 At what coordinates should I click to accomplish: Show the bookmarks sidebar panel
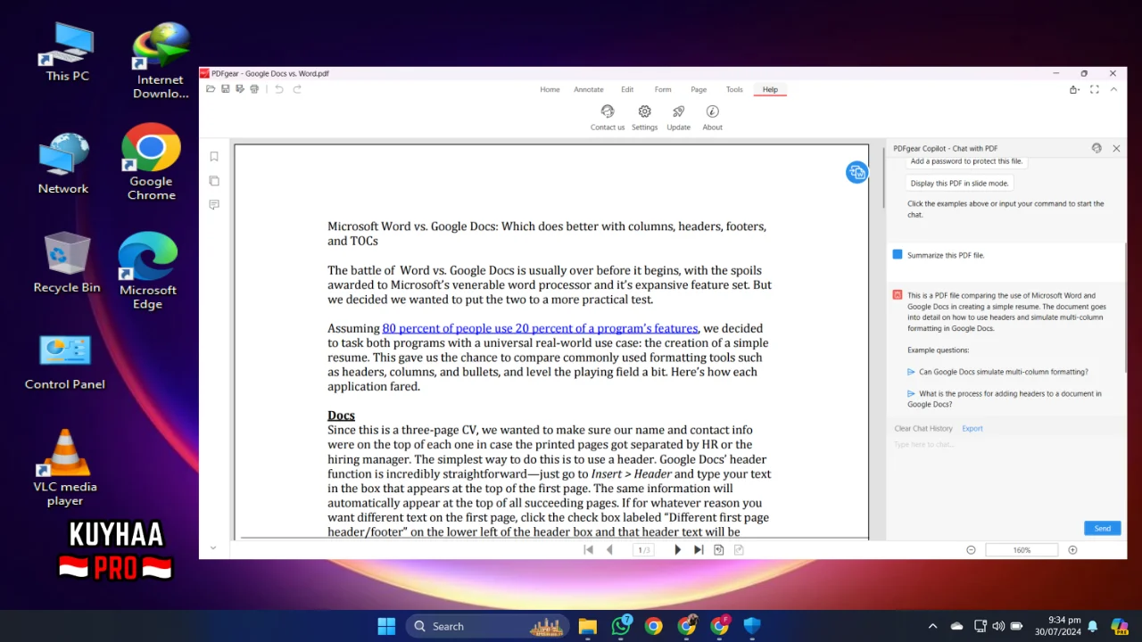(x=214, y=157)
